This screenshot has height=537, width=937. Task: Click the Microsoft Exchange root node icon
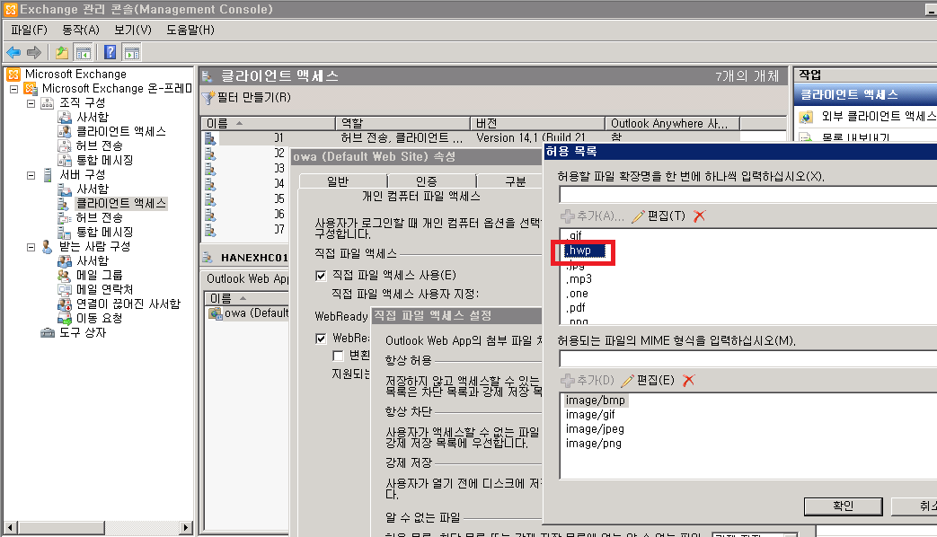click(13, 74)
